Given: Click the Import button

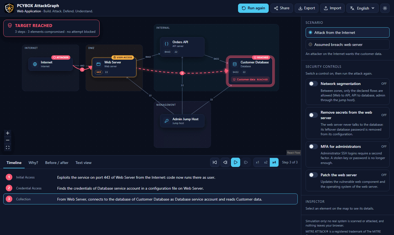Looking at the screenshot, I should [332, 8].
